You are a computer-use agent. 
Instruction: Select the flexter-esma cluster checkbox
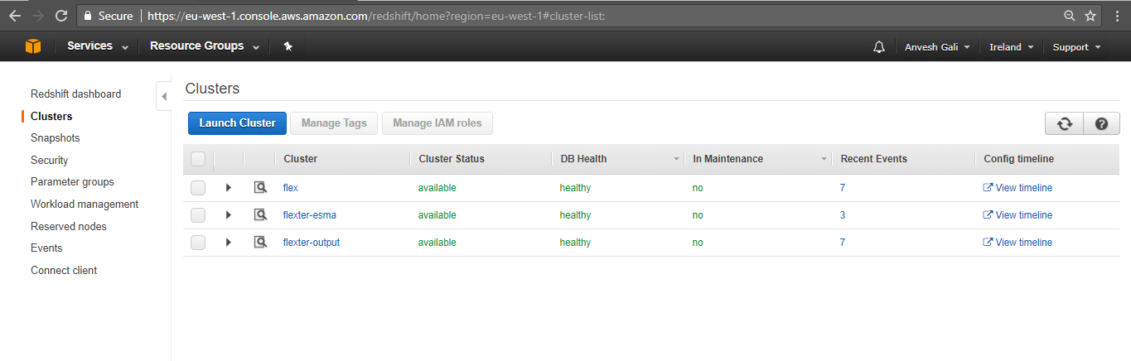click(x=198, y=215)
